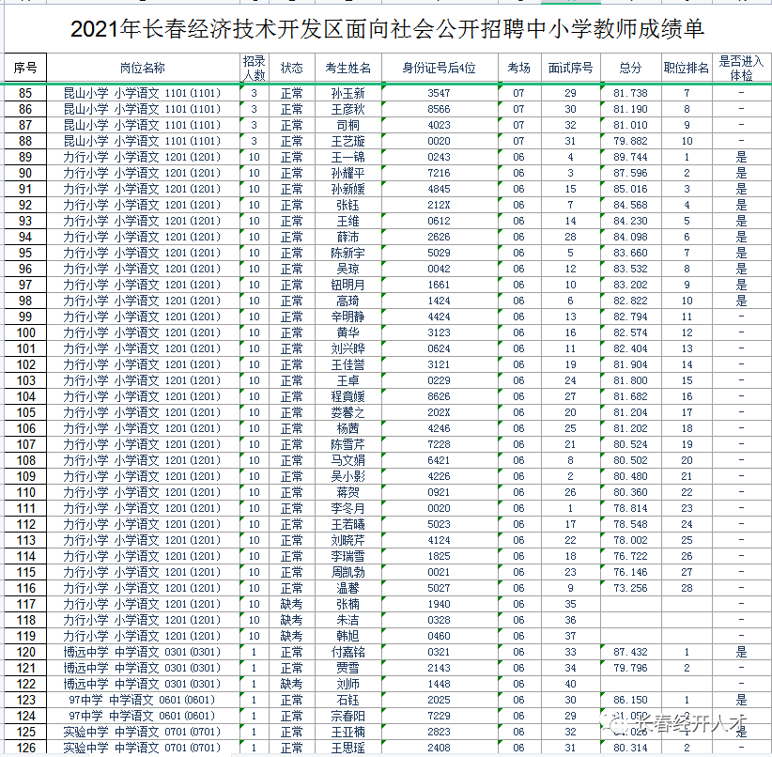Screen dimensions: 772x757
Task: Select name cell 贾雪
Action: tap(348, 668)
